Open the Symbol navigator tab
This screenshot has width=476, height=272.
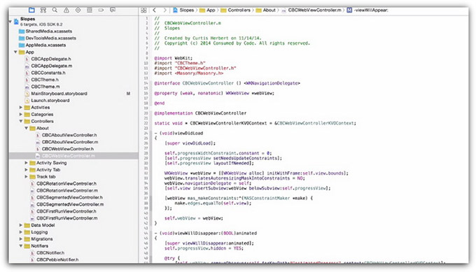click(43, 10)
